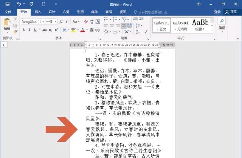The height and width of the screenshot is (158, 242).
Task: Click the 粘贴 paste button
Action: pos(7,25)
